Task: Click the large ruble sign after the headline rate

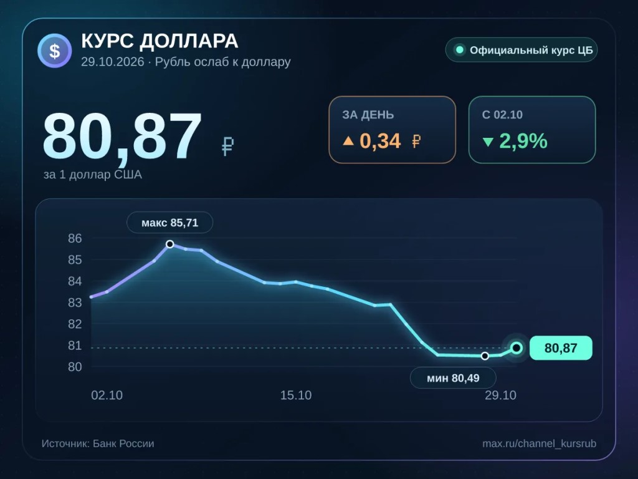Action: tap(228, 146)
